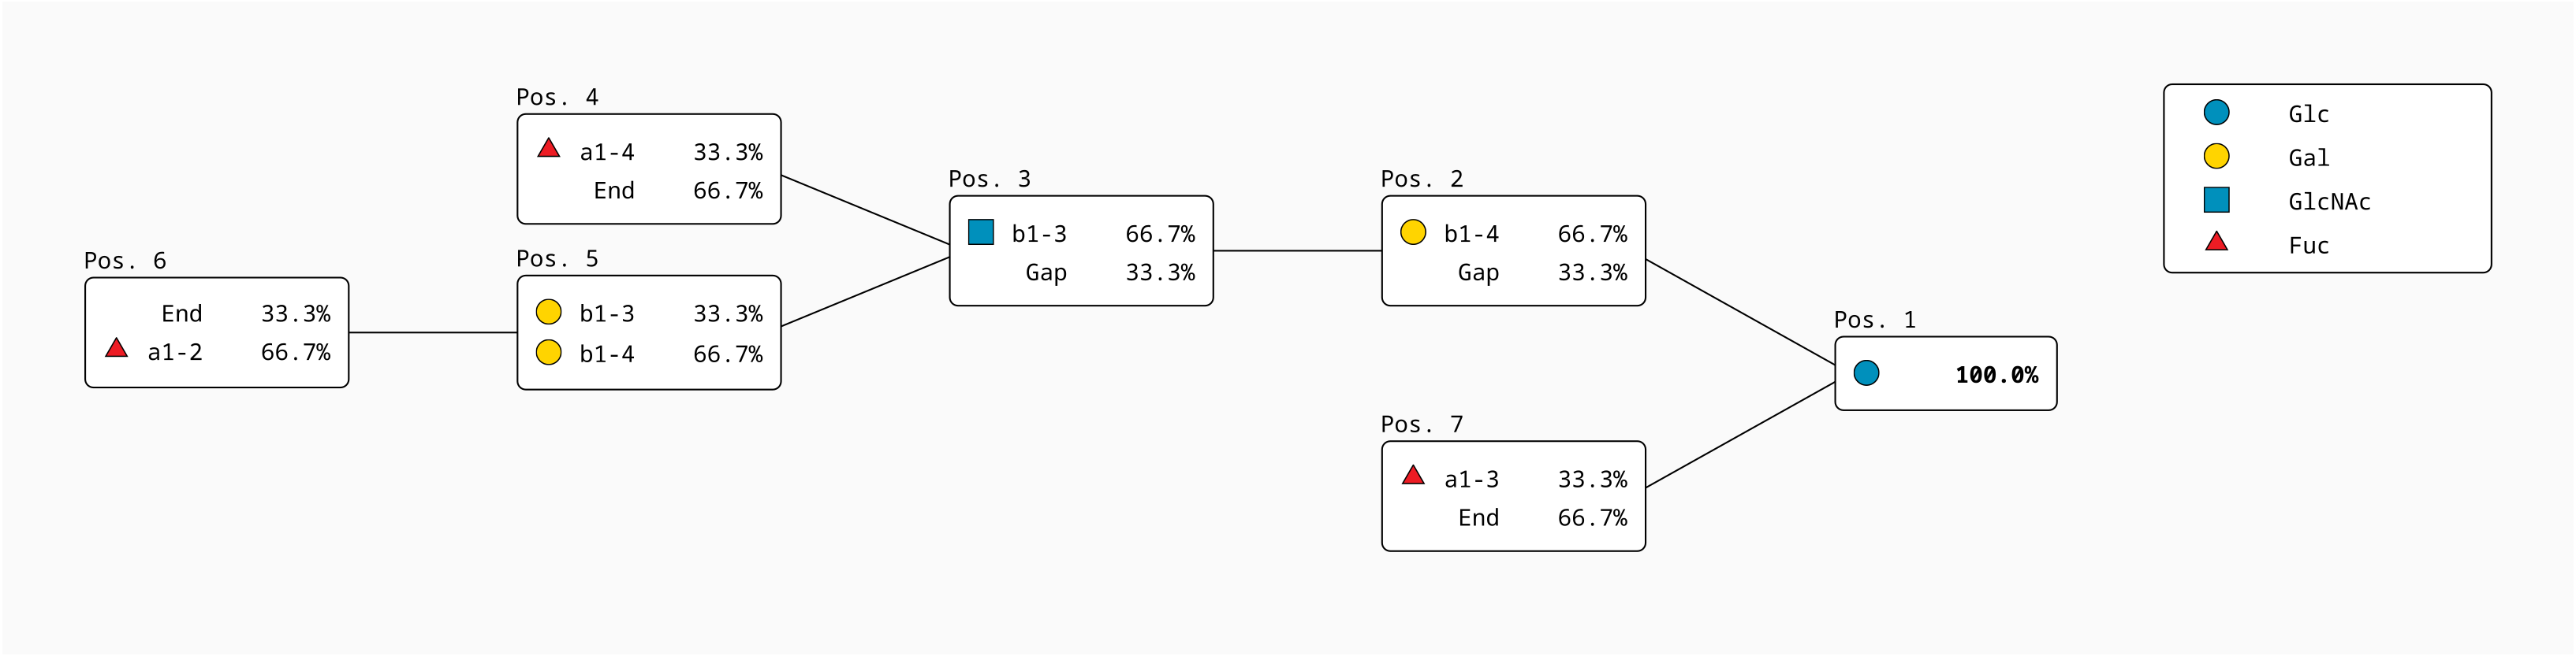Click the End 33.3% row in Pos. 6
The image size is (2576, 656).
click(217, 313)
